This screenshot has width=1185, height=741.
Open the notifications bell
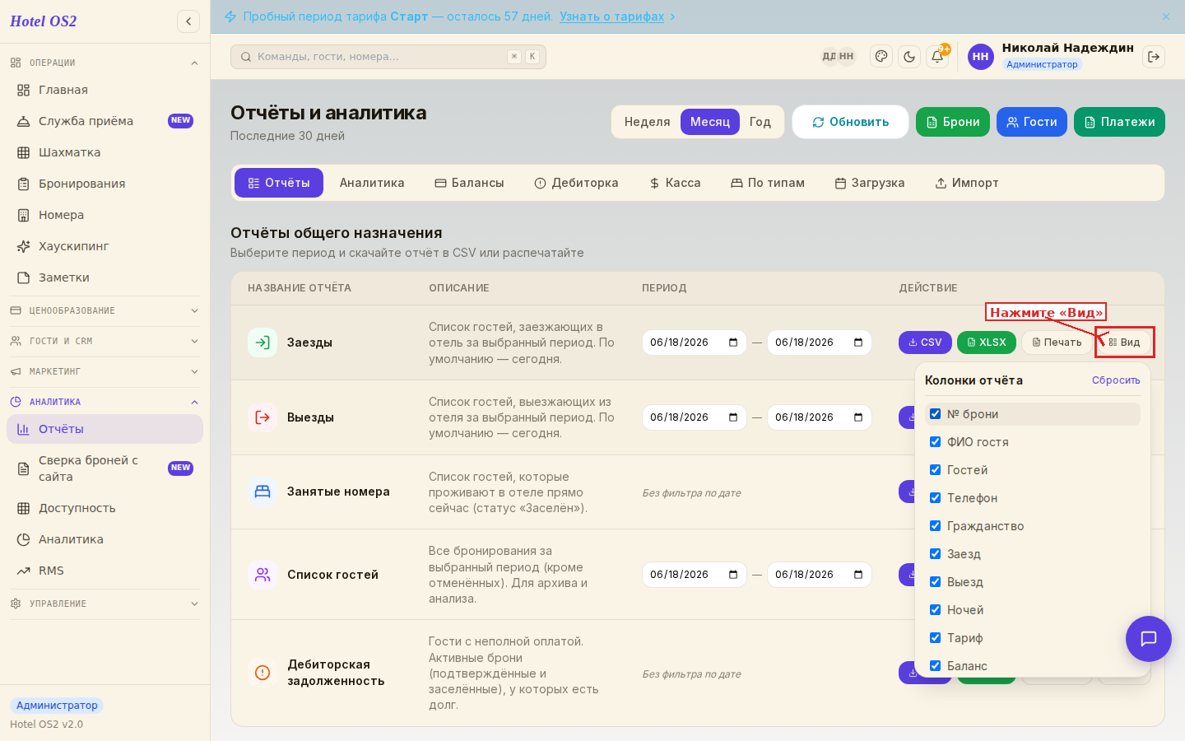coord(937,57)
